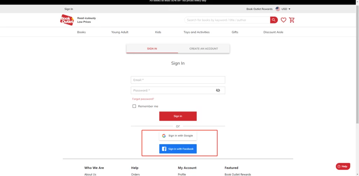The height and width of the screenshot is (176, 359).
Task: Switch to the CREATE AN ACCOUNT tab
Action: 204,49
